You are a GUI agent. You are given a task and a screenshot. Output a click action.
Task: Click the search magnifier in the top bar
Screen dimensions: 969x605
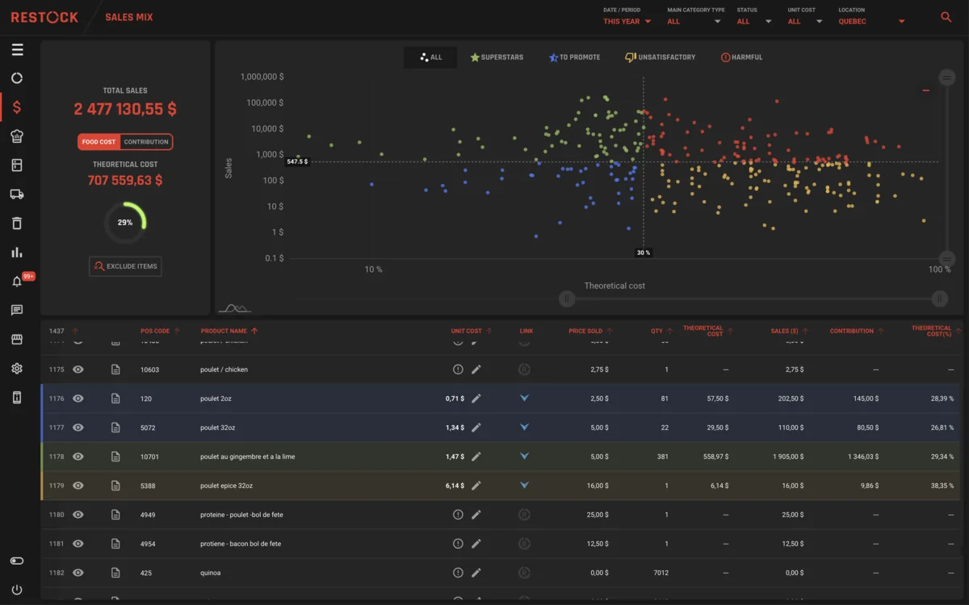point(946,17)
